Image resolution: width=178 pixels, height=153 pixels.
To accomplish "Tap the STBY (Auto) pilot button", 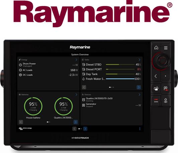I will coord(156,101).
